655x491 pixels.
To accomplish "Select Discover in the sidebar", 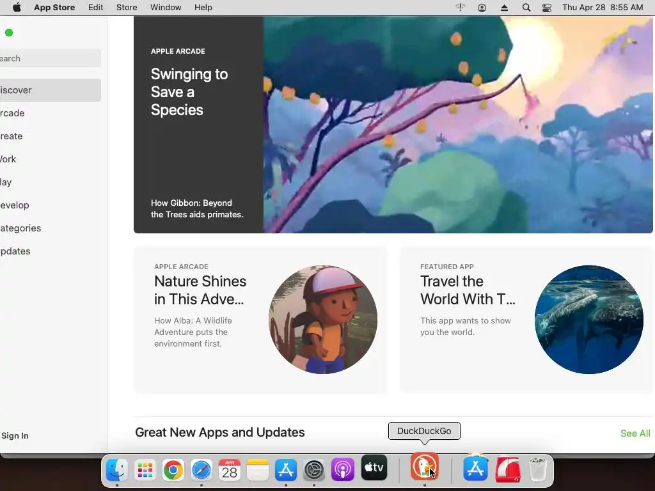I will 50,90.
